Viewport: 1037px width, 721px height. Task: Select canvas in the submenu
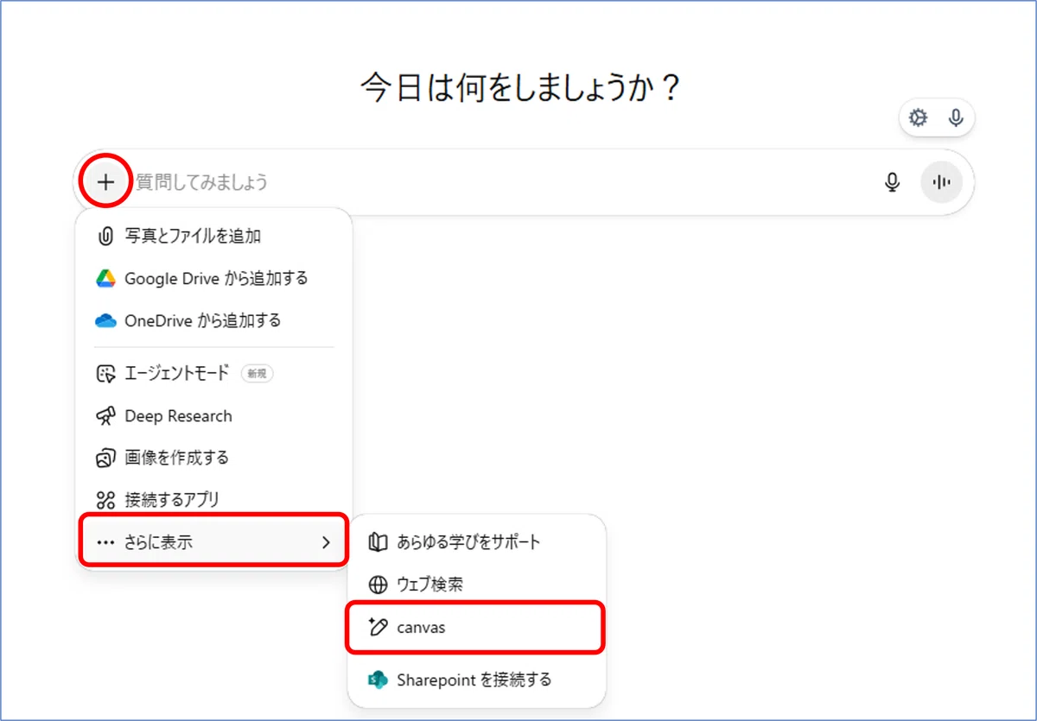click(475, 628)
